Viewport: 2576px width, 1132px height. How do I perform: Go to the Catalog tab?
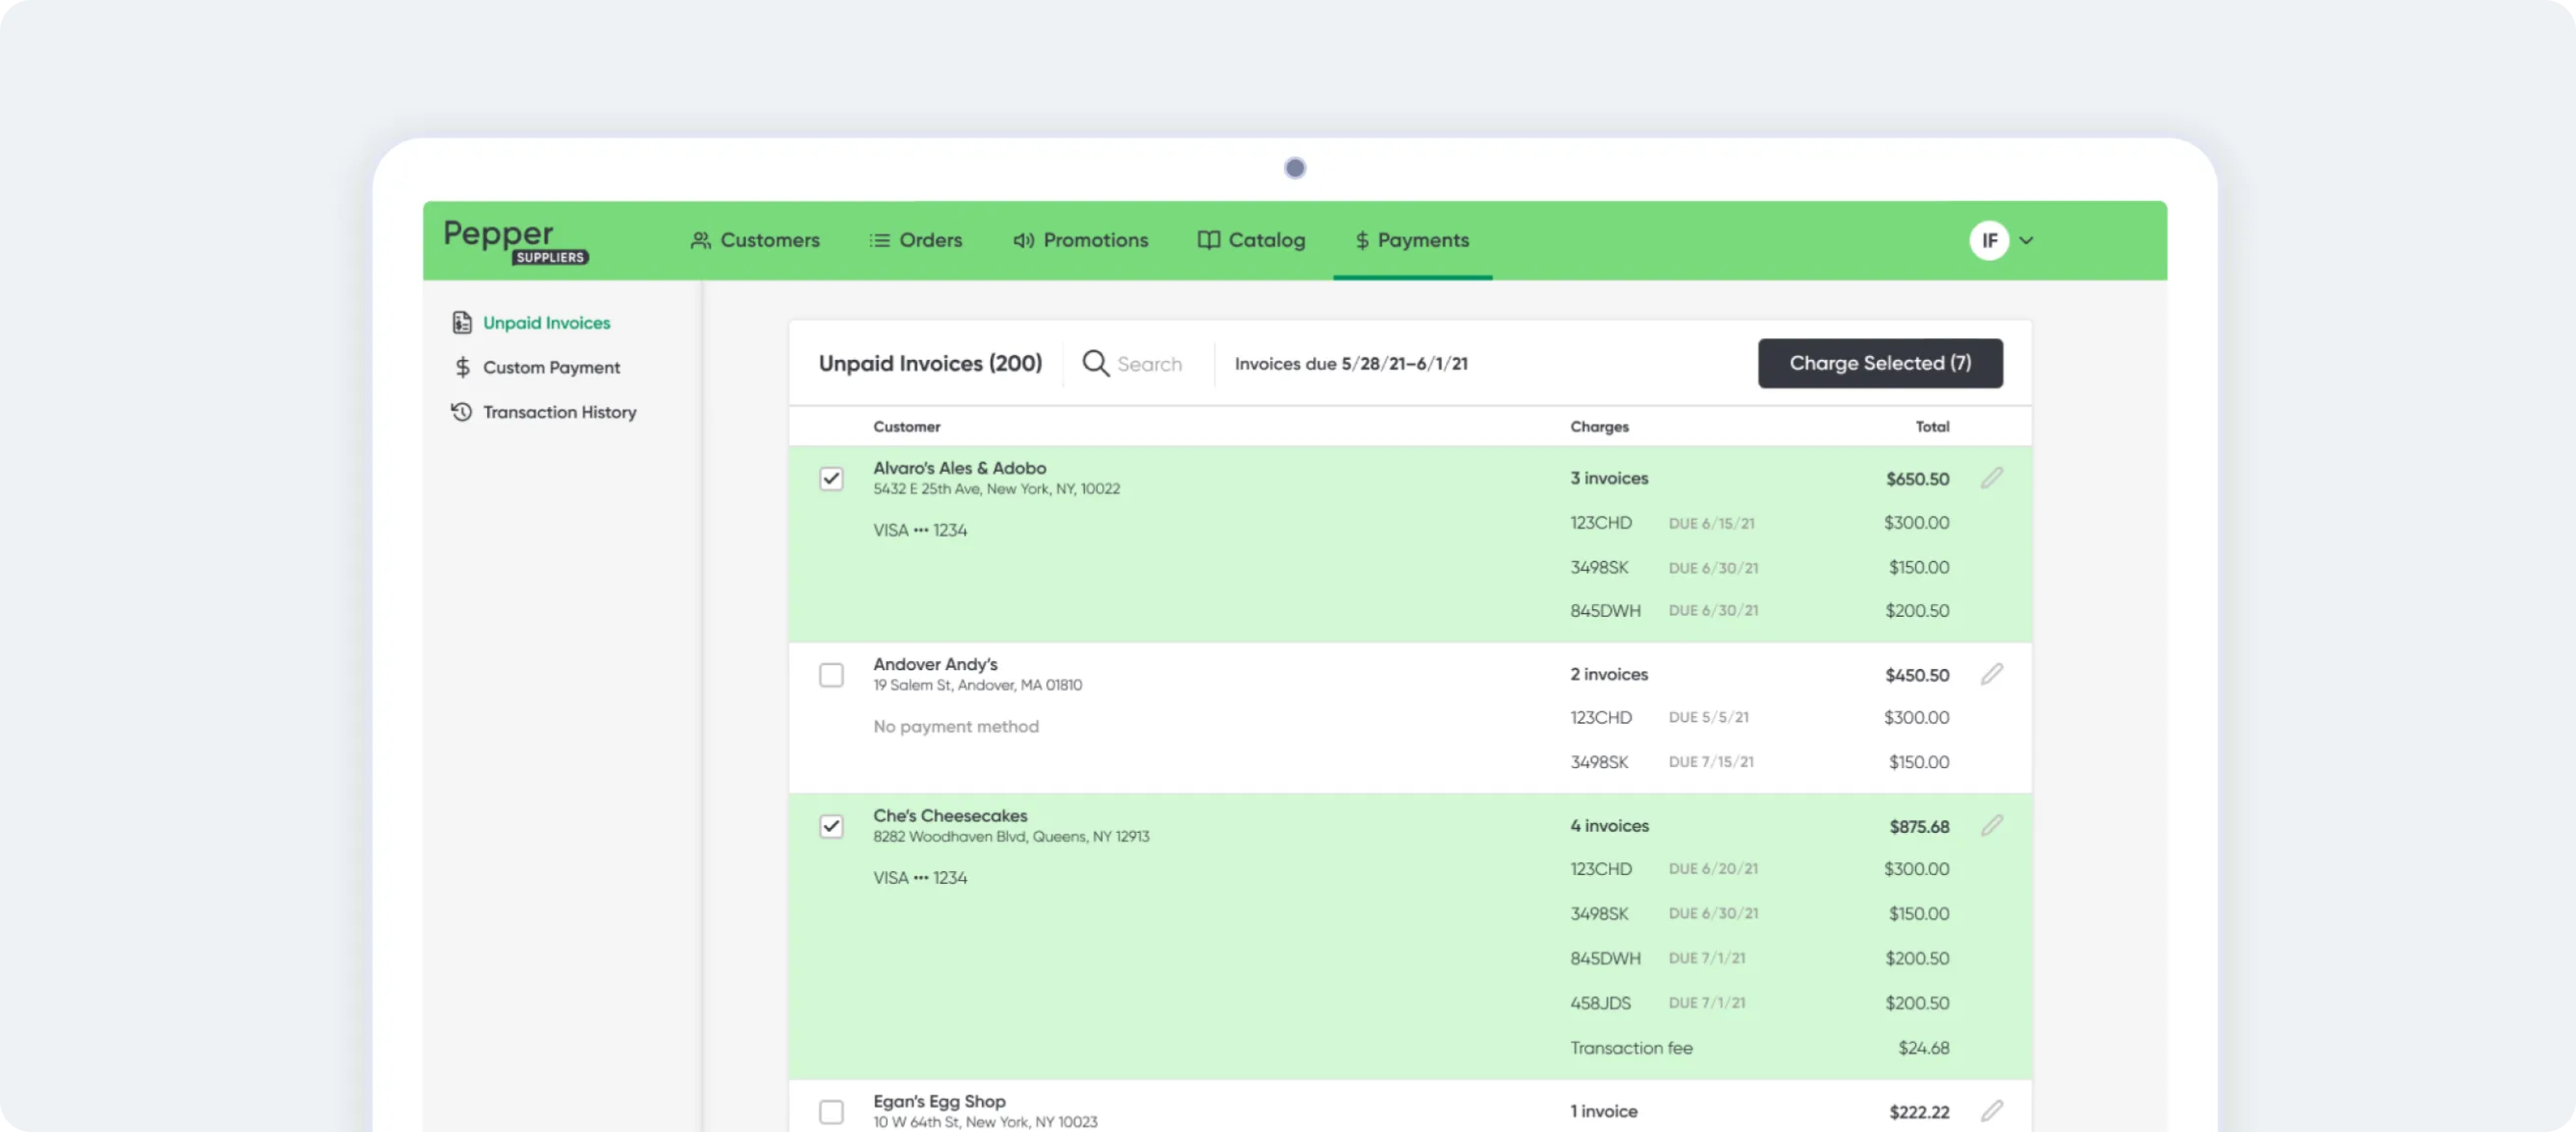(x=1251, y=240)
